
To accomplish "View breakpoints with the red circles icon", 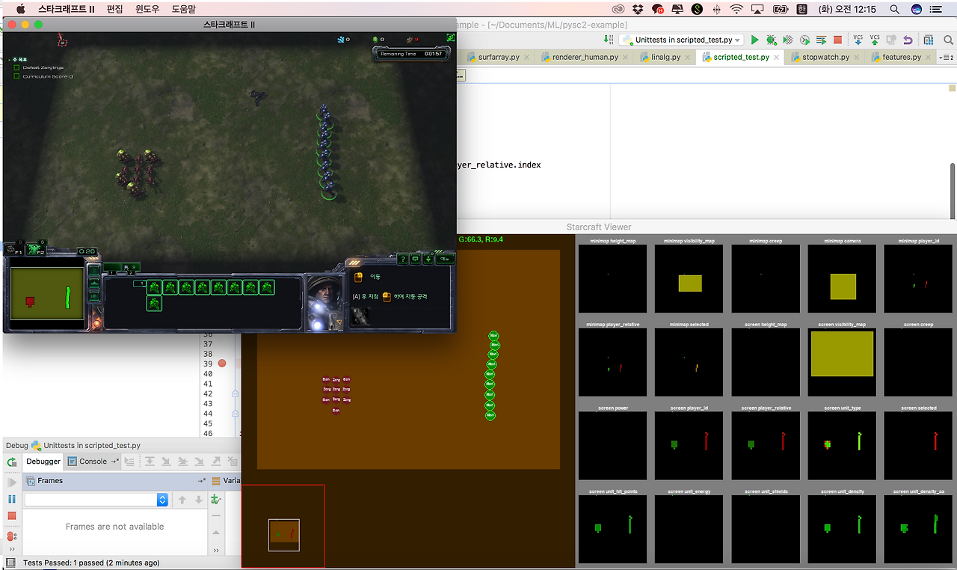I will [12, 536].
